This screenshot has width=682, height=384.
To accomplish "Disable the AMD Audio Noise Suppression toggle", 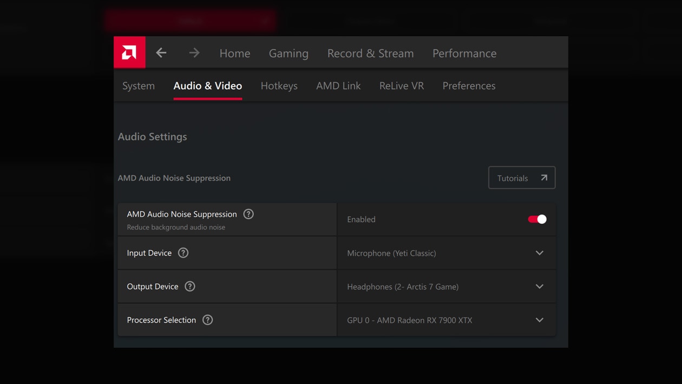I will click(x=537, y=219).
